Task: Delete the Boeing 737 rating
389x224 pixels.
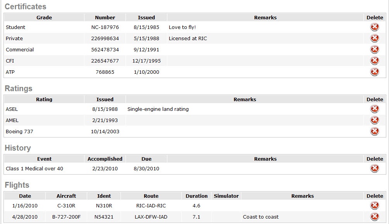Action: (x=375, y=131)
